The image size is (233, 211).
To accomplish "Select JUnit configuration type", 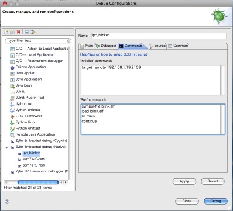I will tap(20, 91).
